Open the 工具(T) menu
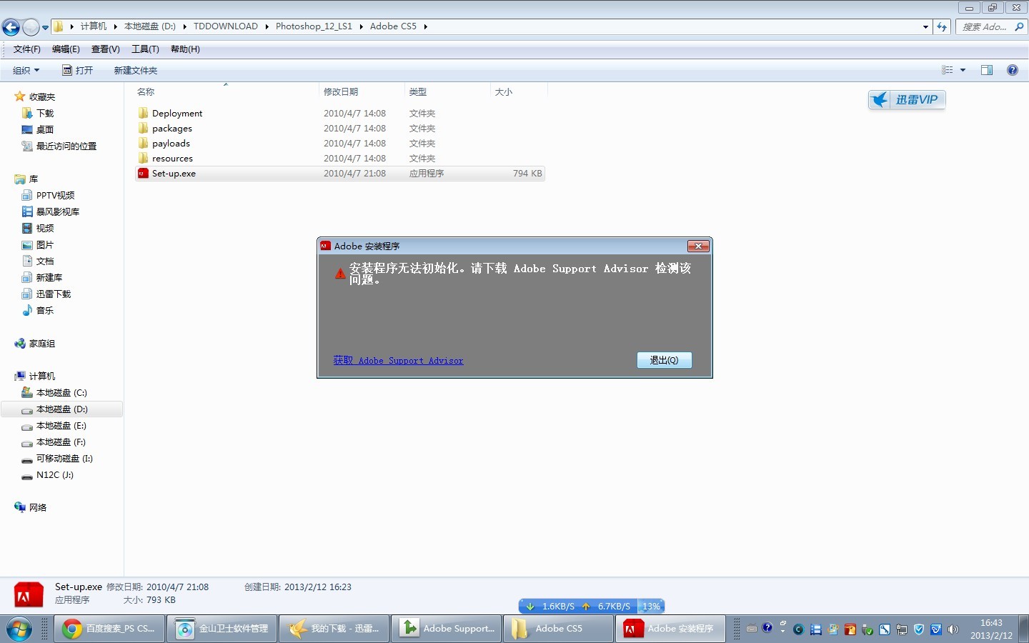Image resolution: width=1029 pixels, height=643 pixels. (x=145, y=49)
